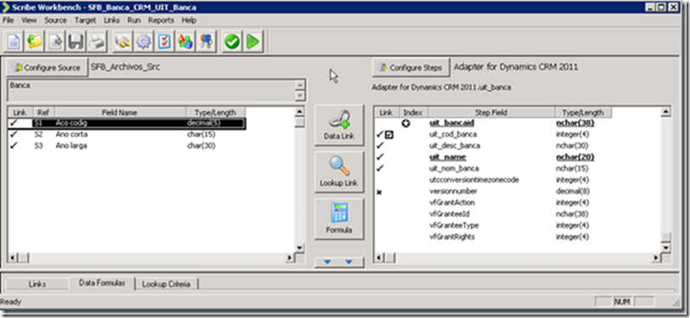This screenshot has width=690, height=318.
Task: Select the Aco codig source row
Action: 126,123
